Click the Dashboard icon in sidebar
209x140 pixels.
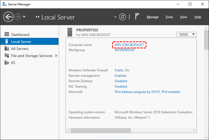[x=7, y=35]
